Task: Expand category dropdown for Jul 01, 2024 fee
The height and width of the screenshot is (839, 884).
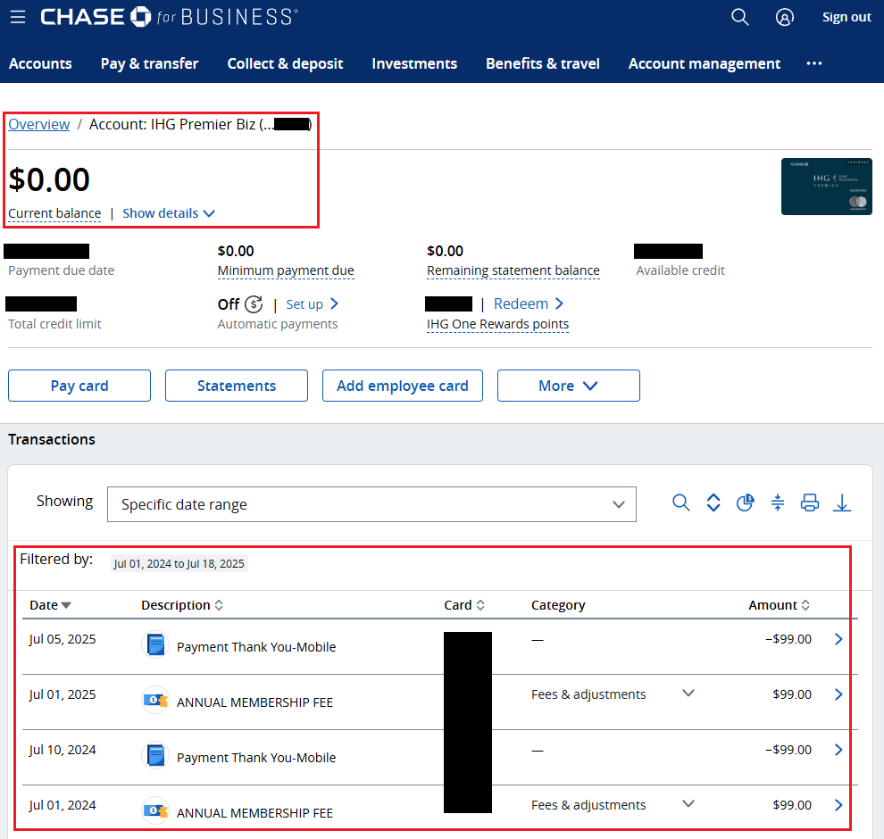Action: click(x=688, y=803)
